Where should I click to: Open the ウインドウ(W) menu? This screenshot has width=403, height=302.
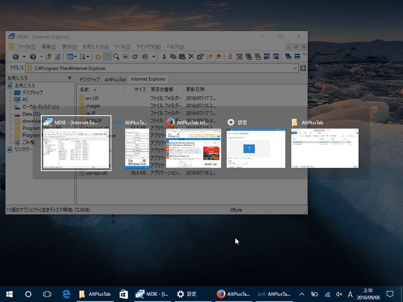[148, 47]
